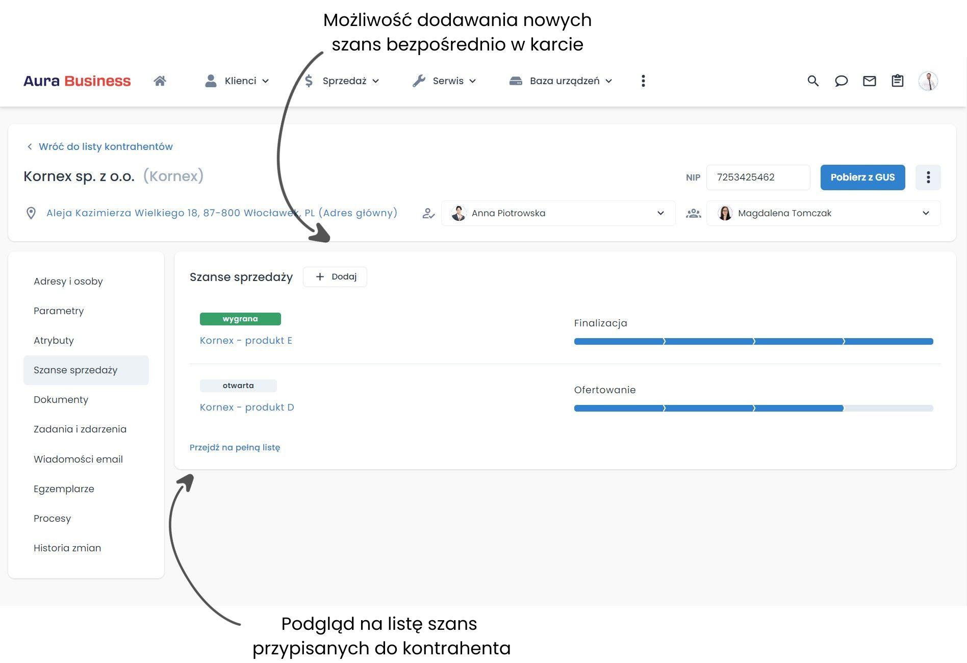Expand the Baza urządzeń menu
Screen dimensions: 967x663
(561, 81)
